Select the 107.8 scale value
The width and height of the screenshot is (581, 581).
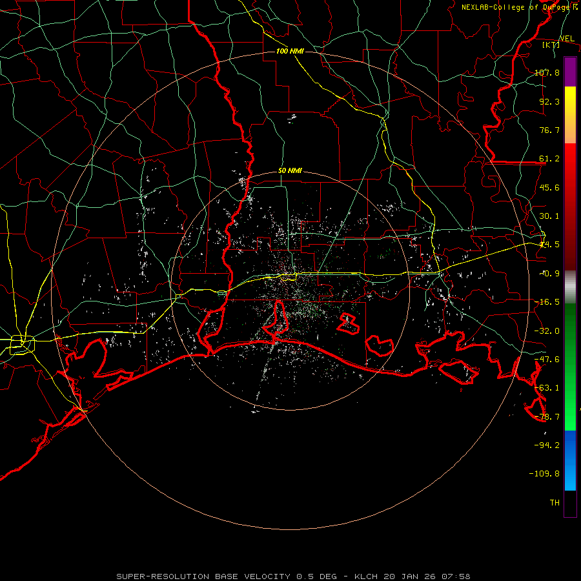[547, 72]
